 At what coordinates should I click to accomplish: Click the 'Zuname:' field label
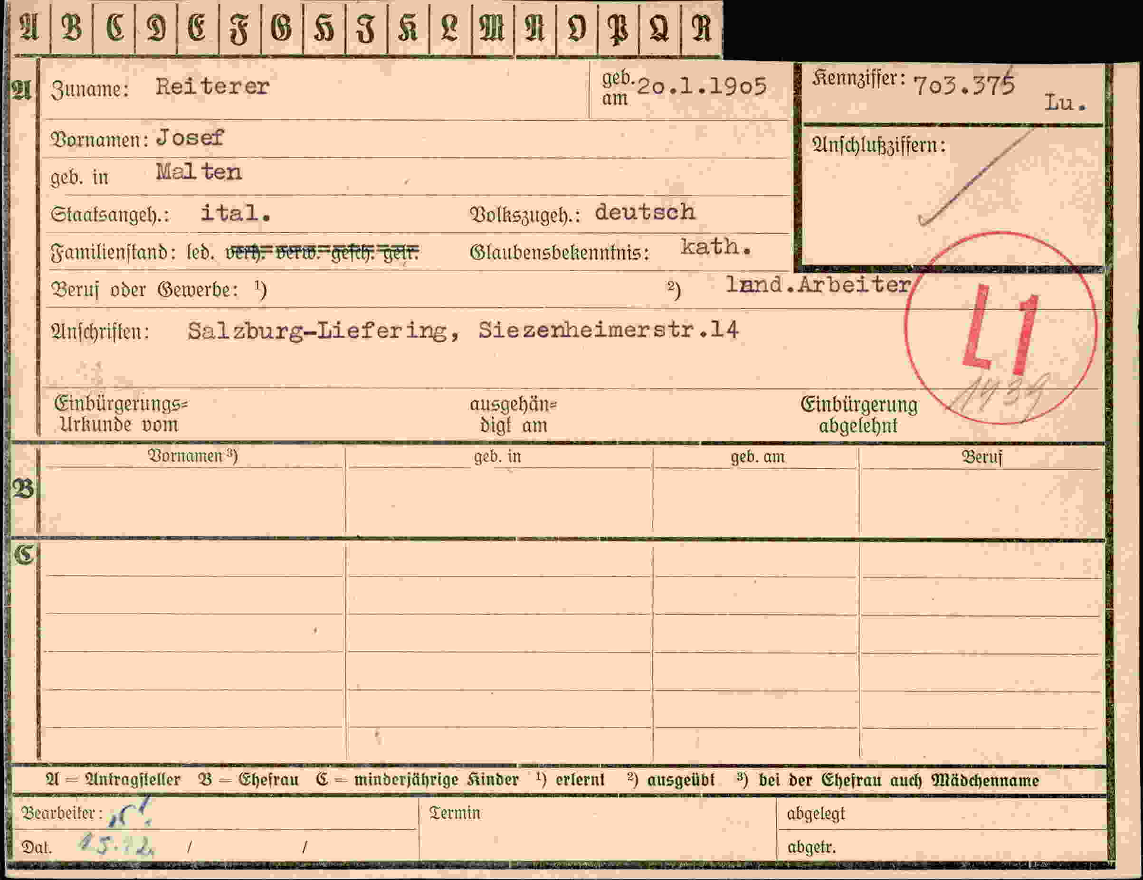coord(89,89)
